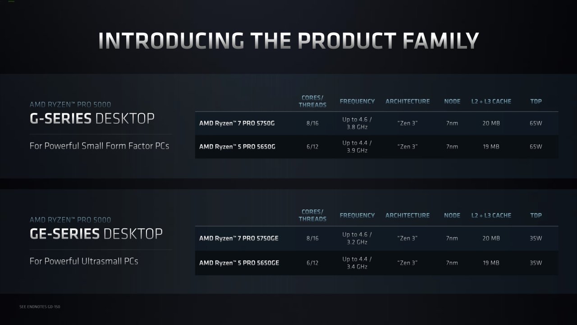Click the Cores/Threads header in G-Series table
Screen dimensions: 577x325
pos(312,101)
